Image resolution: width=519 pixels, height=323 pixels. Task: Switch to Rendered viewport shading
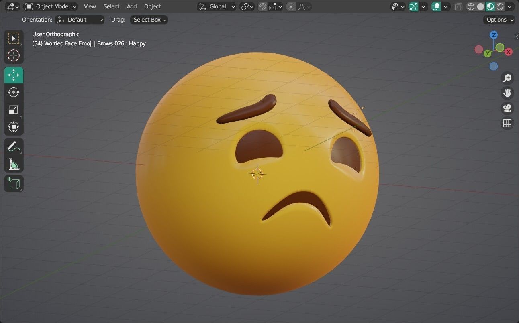500,6
